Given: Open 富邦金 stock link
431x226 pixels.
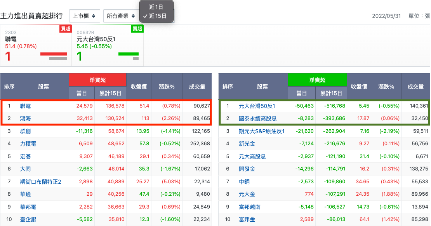Looking at the screenshot, I should pos(247,219).
